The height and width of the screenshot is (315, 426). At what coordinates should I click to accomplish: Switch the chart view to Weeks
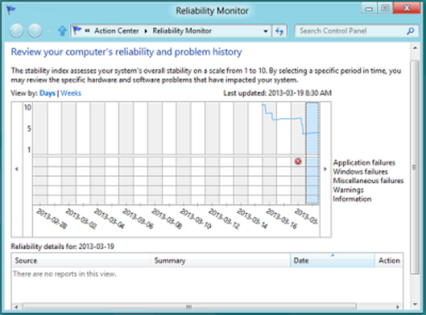coord(71,93)
